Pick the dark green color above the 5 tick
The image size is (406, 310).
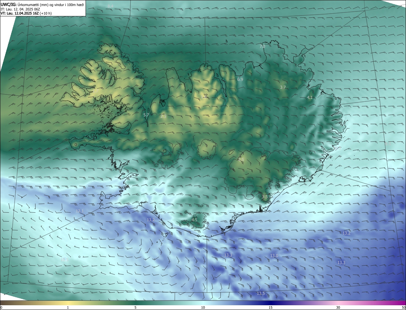pos(135,303)
